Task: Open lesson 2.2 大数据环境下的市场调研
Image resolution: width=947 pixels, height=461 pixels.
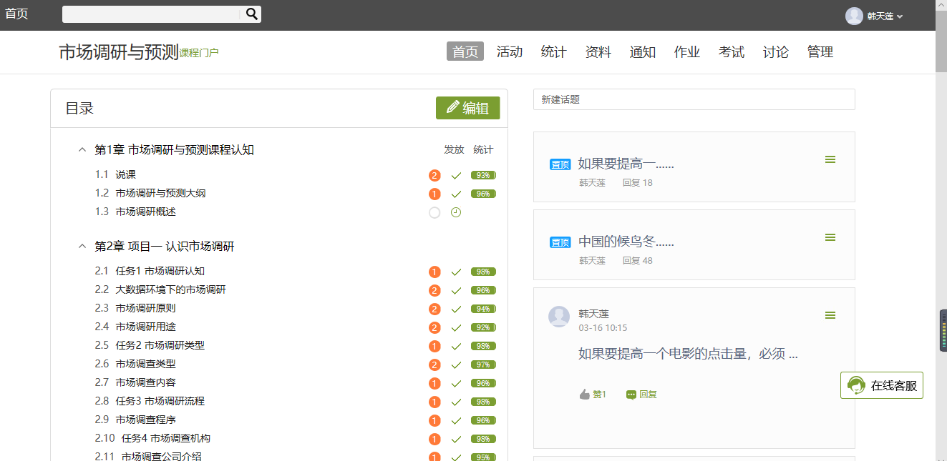Action: point(170,289)
